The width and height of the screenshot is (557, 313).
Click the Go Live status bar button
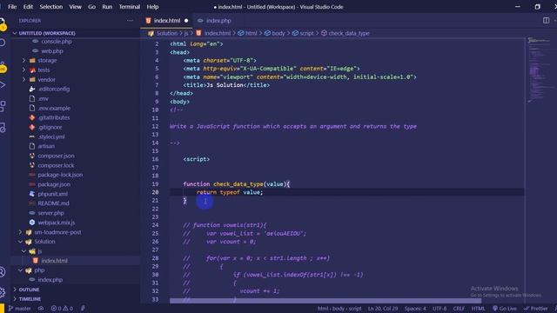505,309
